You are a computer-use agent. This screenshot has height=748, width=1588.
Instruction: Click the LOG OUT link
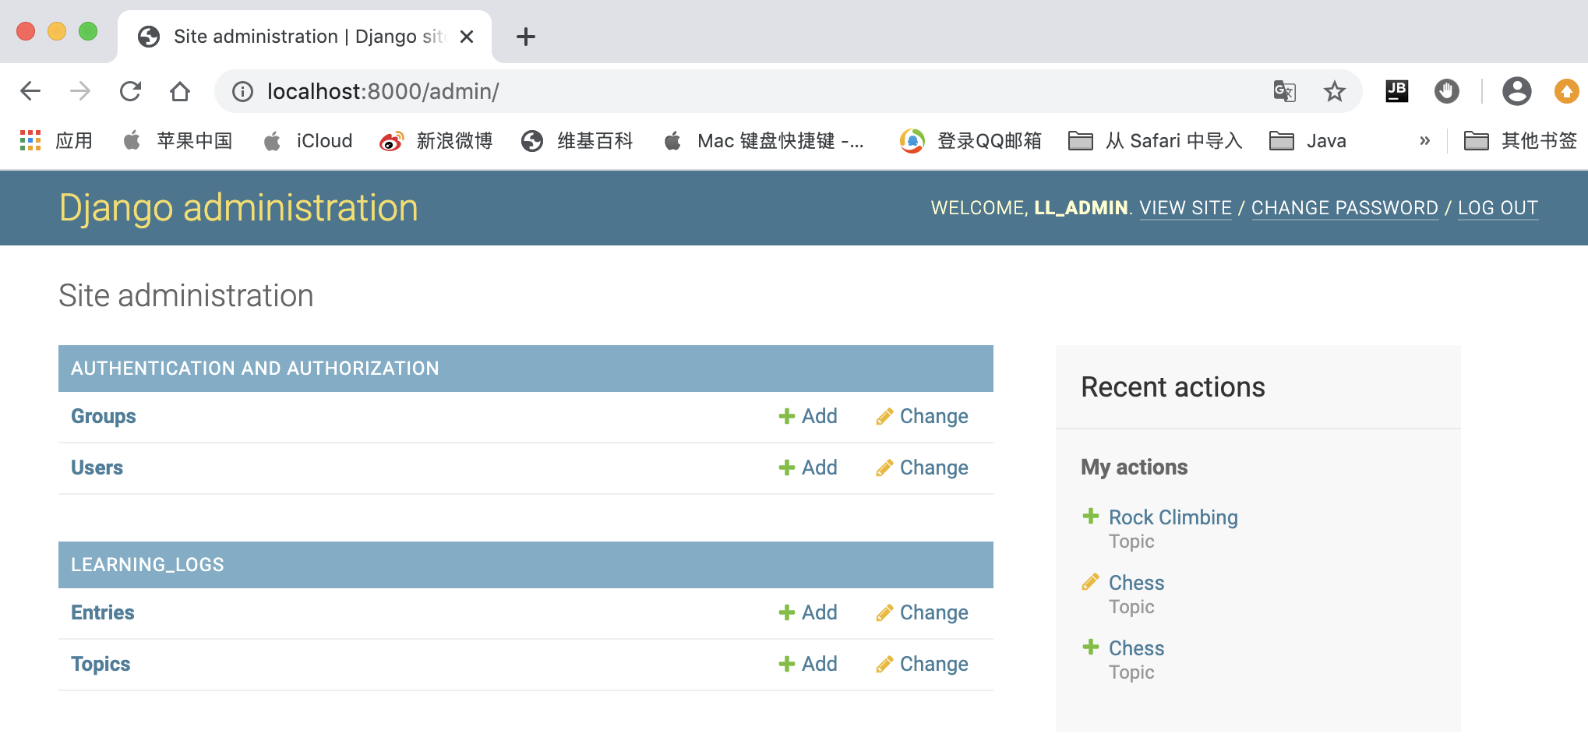coord(1498,208)
